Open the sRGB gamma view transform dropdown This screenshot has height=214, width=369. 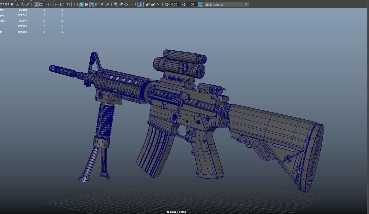[245, 4]
